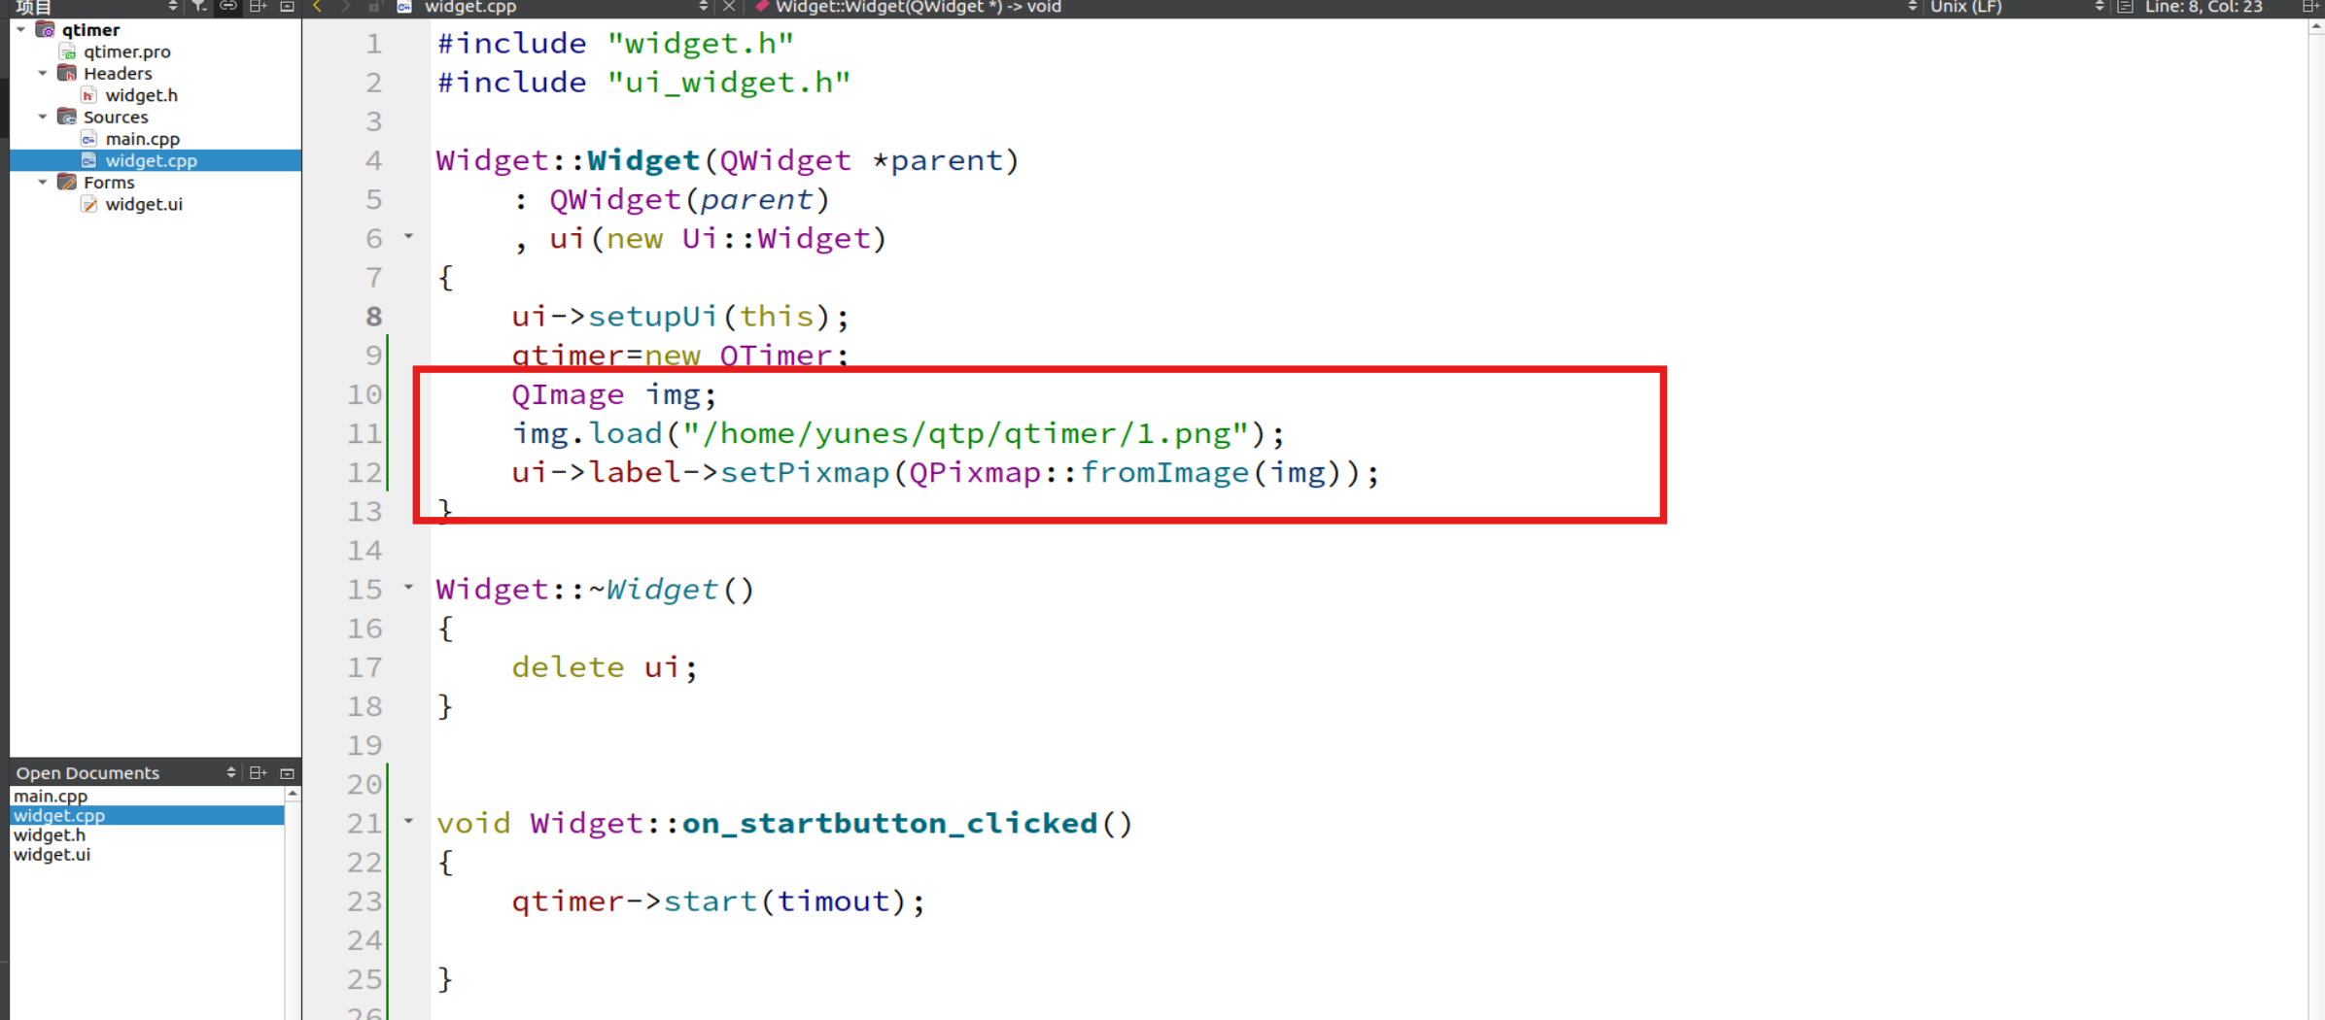The width and height of the screenshot is (2325, 1020).
Task: Fold the destructor block at line 15
Action: (x=409, y=587)
